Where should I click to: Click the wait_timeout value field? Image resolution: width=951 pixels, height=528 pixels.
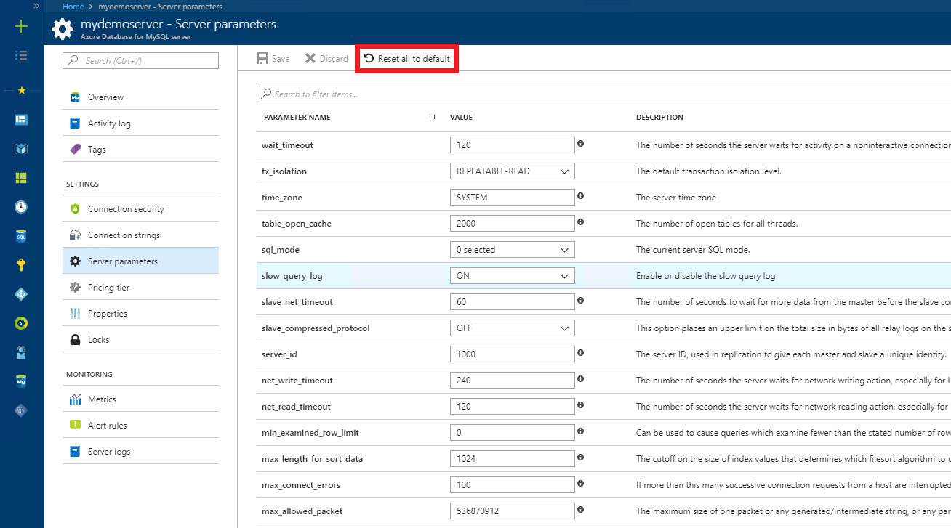click(513, 145)
